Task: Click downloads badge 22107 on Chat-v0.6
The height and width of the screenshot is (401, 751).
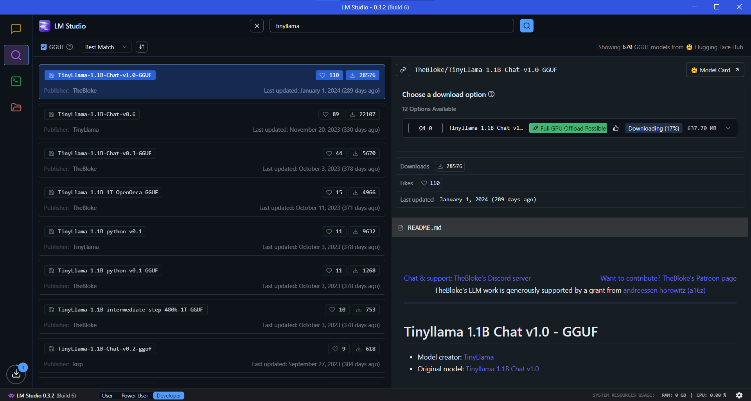Action: (x=363, y=114)
